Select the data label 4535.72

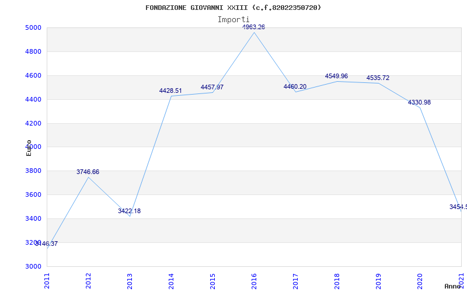click(378, 78)
